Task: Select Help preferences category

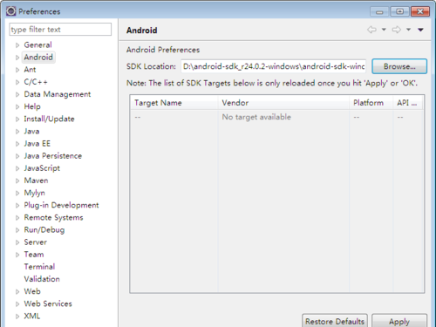Action: 32,106
